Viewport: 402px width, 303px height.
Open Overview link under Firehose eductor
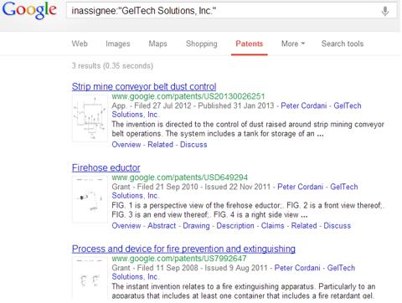tap(126, 226)
